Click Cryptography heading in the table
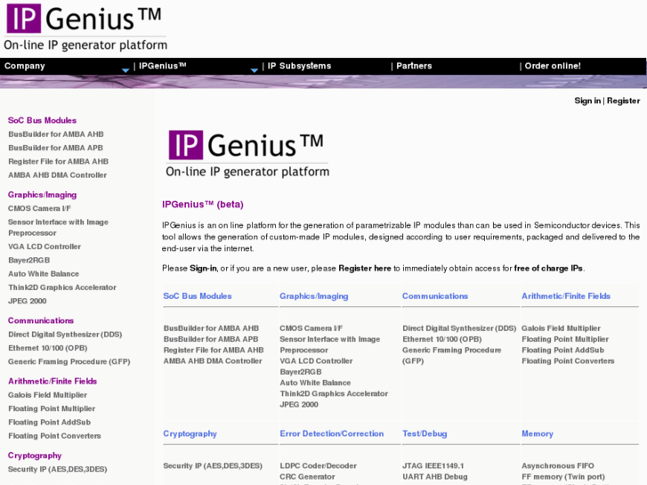This screenshot has height=485, width=647. coord(190,433)
